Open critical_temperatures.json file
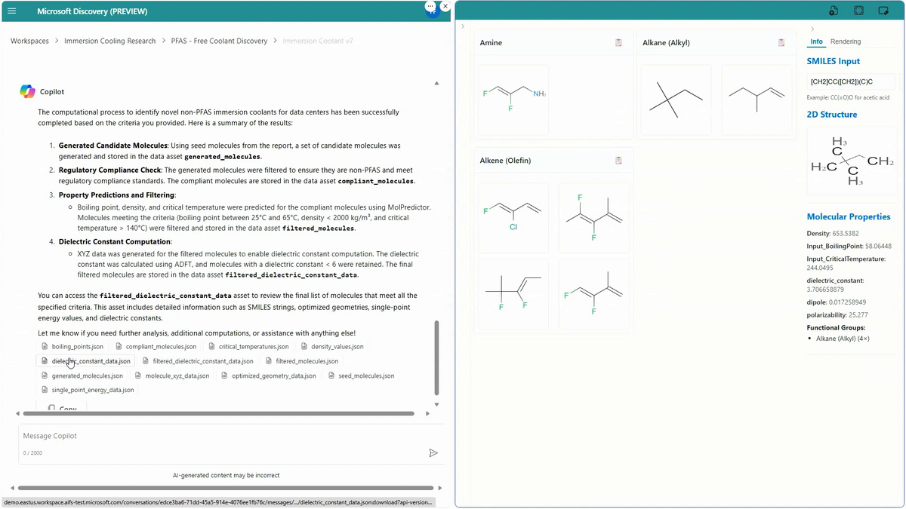Image resolution: width=906 pixels, height=509 pixels. 248,347
